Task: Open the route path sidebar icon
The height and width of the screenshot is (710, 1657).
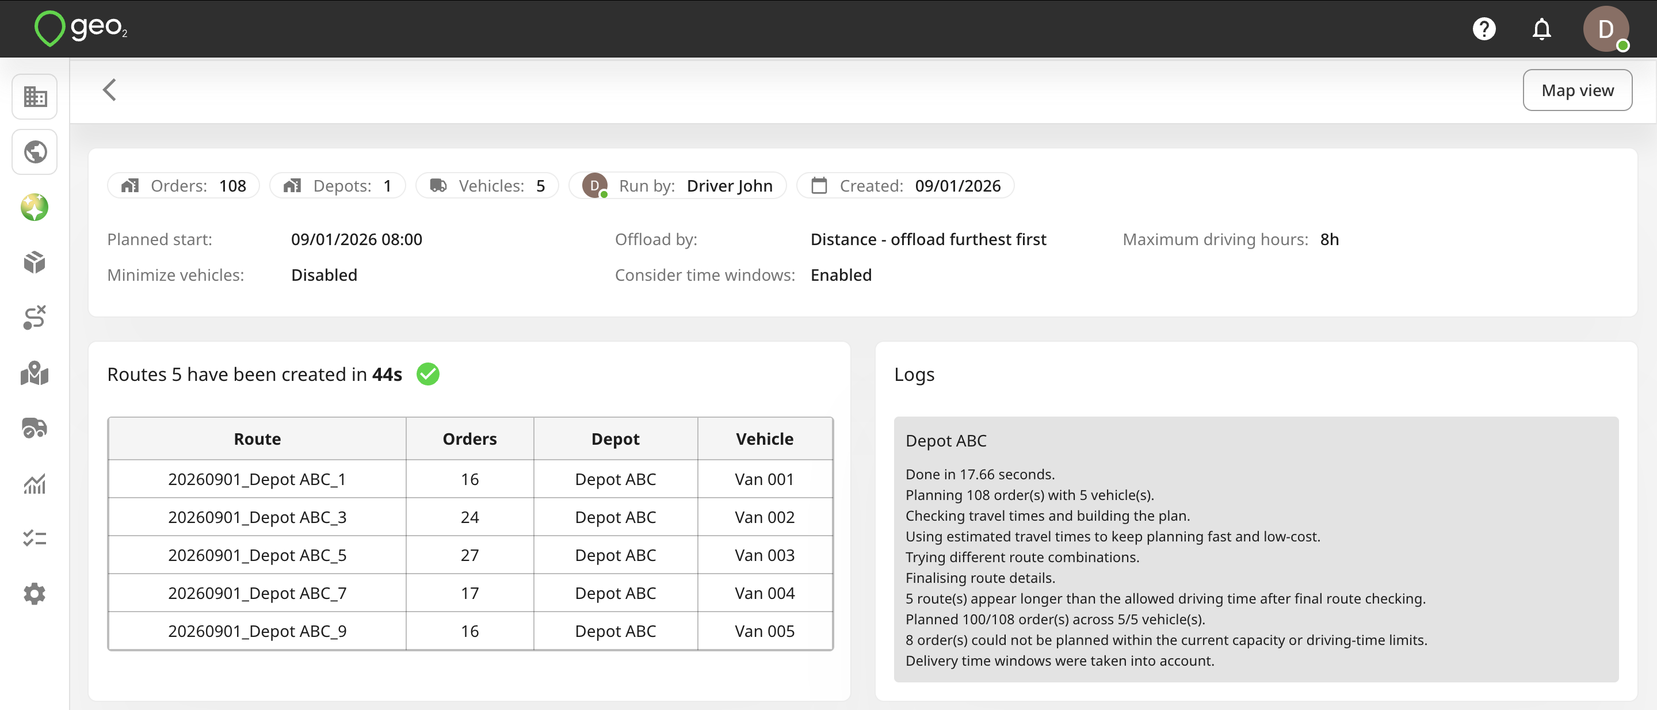Action: coord(35,318)
